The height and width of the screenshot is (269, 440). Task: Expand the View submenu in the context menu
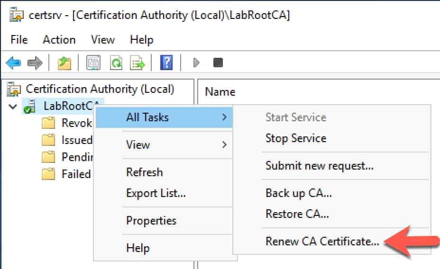[164, 144]
